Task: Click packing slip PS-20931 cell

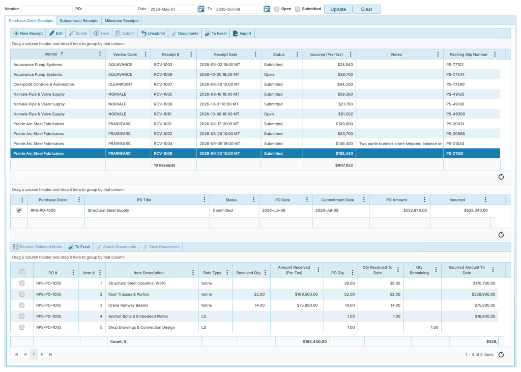Action: [x=472, y=124]
